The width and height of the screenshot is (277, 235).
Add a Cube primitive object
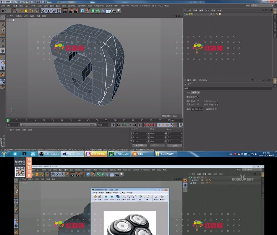82,11
